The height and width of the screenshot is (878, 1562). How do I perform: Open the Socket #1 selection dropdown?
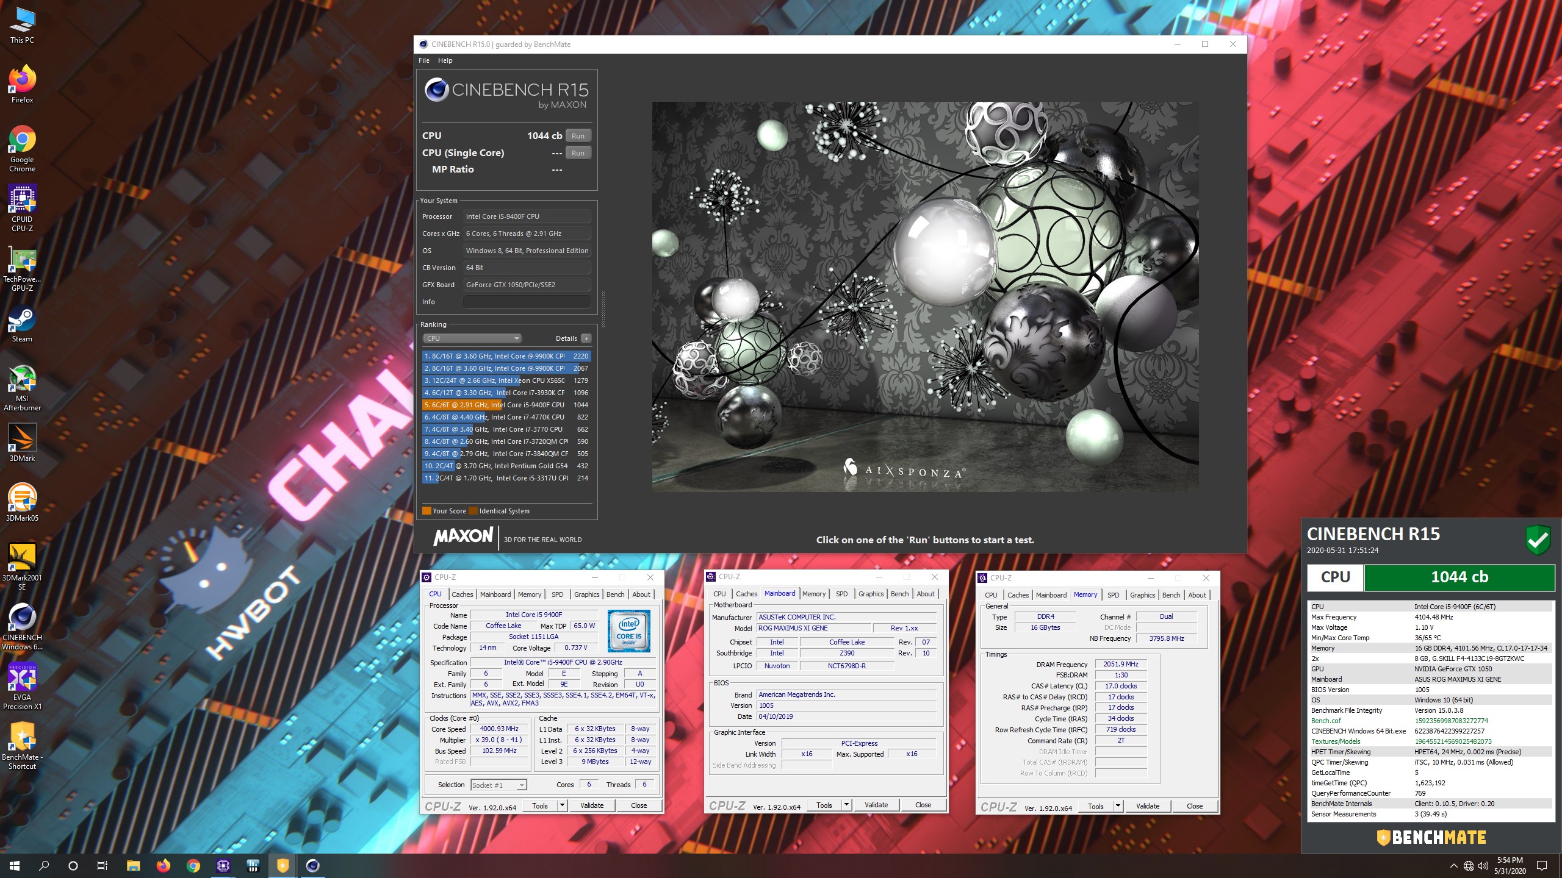click(498, 785)
